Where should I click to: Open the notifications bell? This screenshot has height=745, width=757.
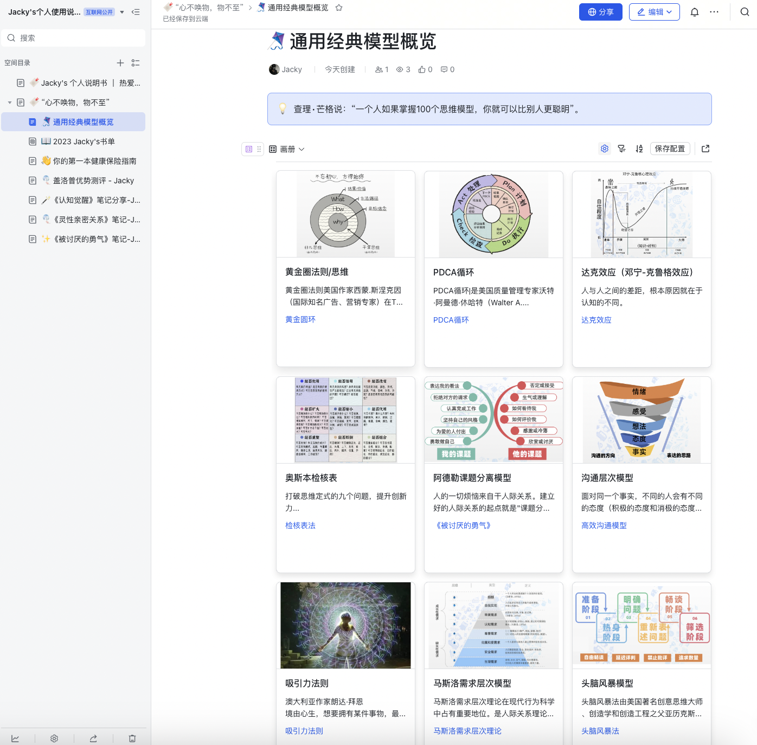click(x=694, y=12)
